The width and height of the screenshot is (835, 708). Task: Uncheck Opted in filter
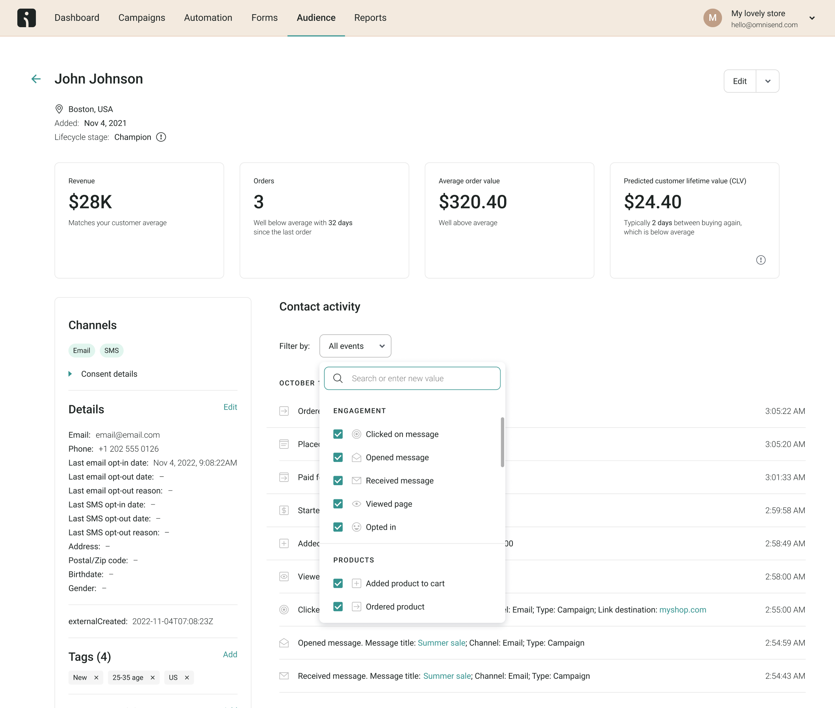coord(338,527)
